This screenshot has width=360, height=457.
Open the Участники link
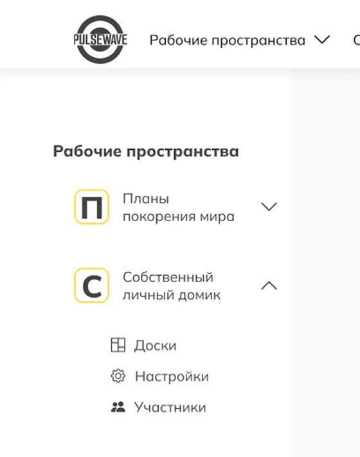click(x=170, y=407)
